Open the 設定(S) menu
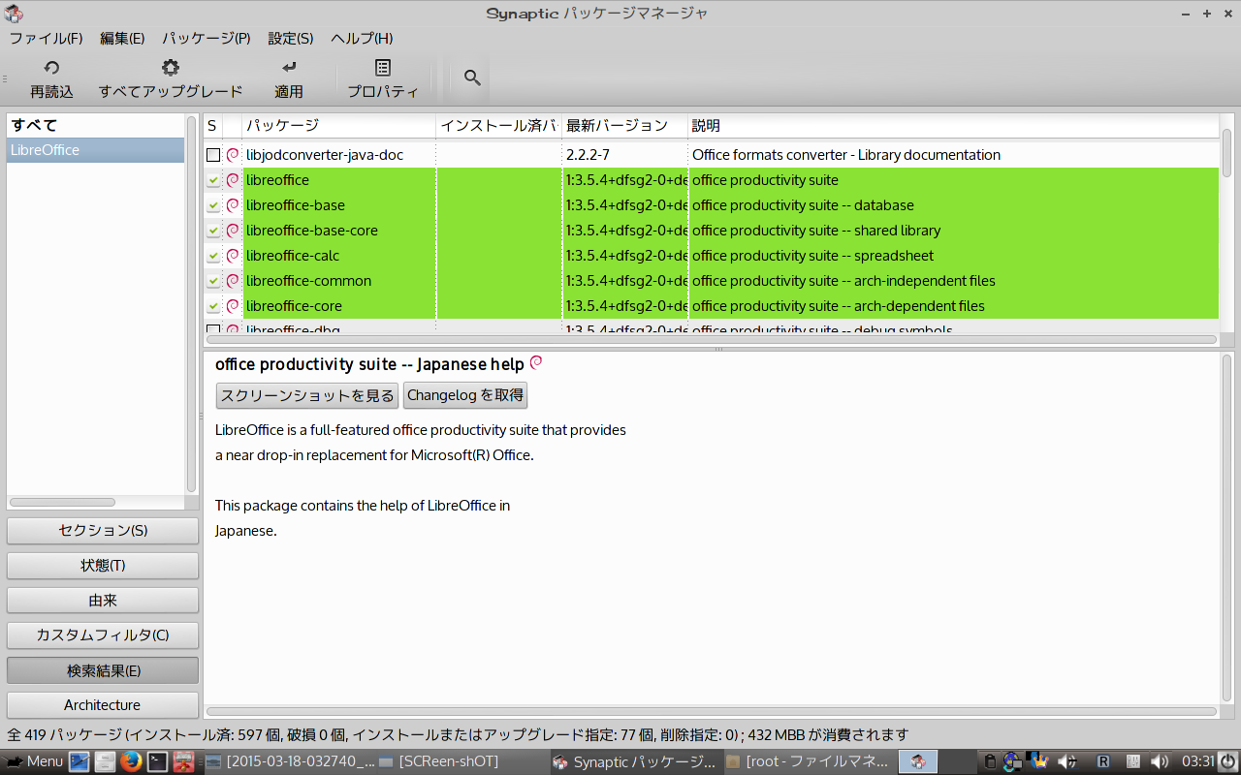 [291, 39]
